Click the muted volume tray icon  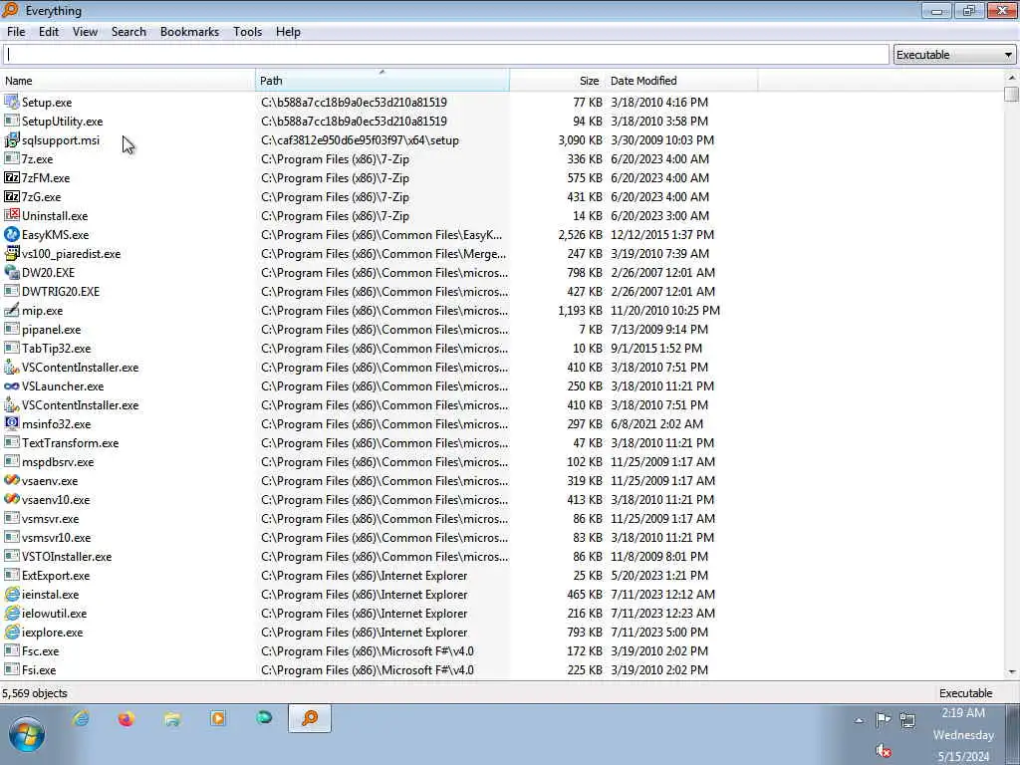(883, 751)
